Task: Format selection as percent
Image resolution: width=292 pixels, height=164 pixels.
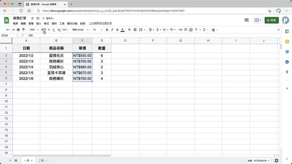Action: point(49,30)
